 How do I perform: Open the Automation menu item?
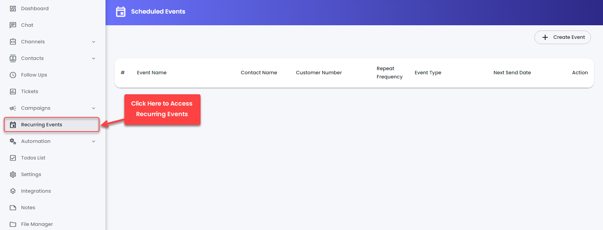coord(35,141)
